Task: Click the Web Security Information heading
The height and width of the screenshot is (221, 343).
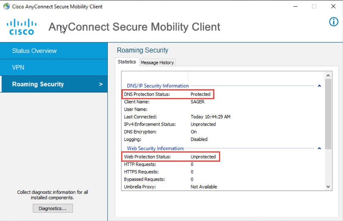Action: point(156,148)
